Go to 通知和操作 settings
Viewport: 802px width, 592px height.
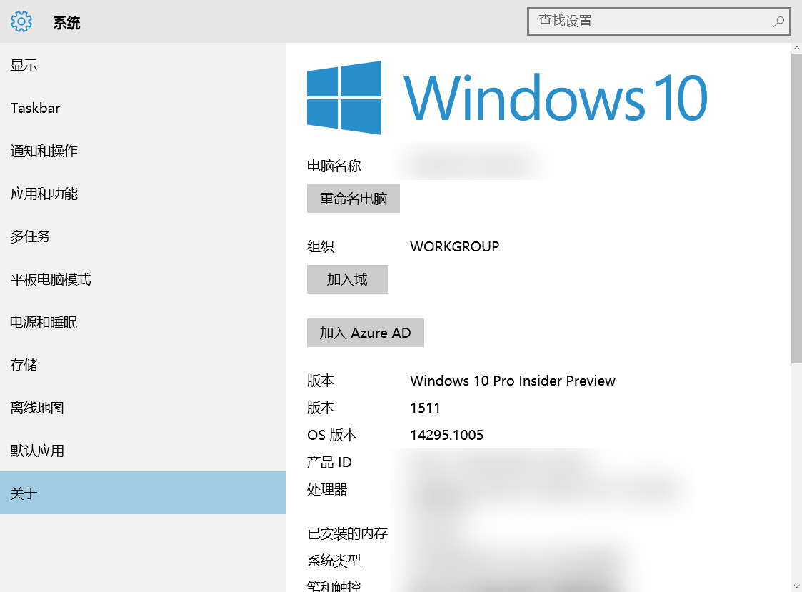tap(44, 151)
